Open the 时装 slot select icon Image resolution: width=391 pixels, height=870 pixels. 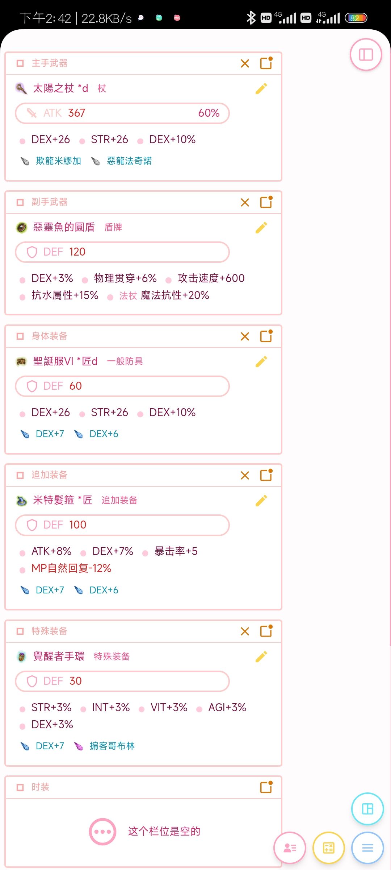point(266,787)
